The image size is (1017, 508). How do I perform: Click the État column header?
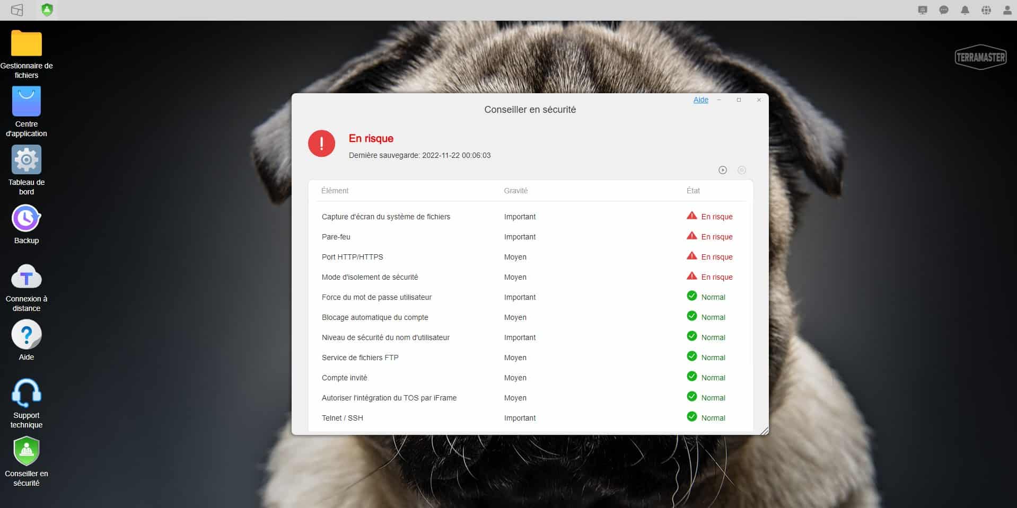[693, 191]
